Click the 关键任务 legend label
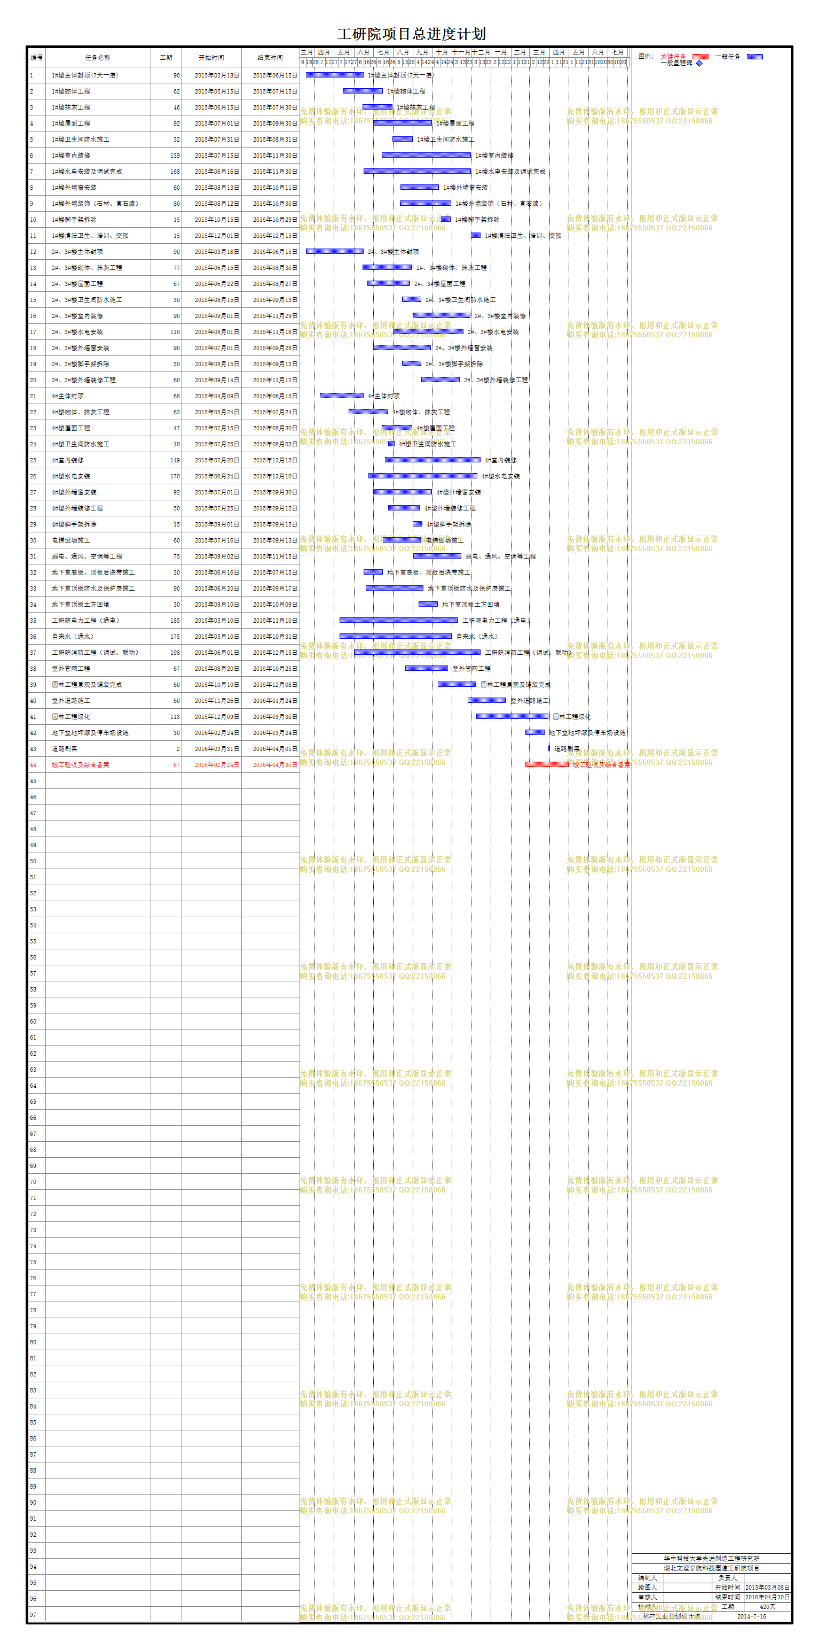Image resolution: width=818 pixels, height=1649 pixels. (x=673, y=56)
